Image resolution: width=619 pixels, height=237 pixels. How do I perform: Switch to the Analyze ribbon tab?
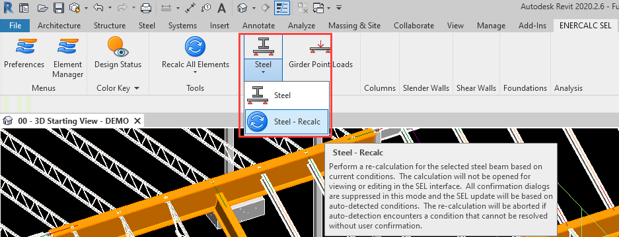tap(302, 26)
